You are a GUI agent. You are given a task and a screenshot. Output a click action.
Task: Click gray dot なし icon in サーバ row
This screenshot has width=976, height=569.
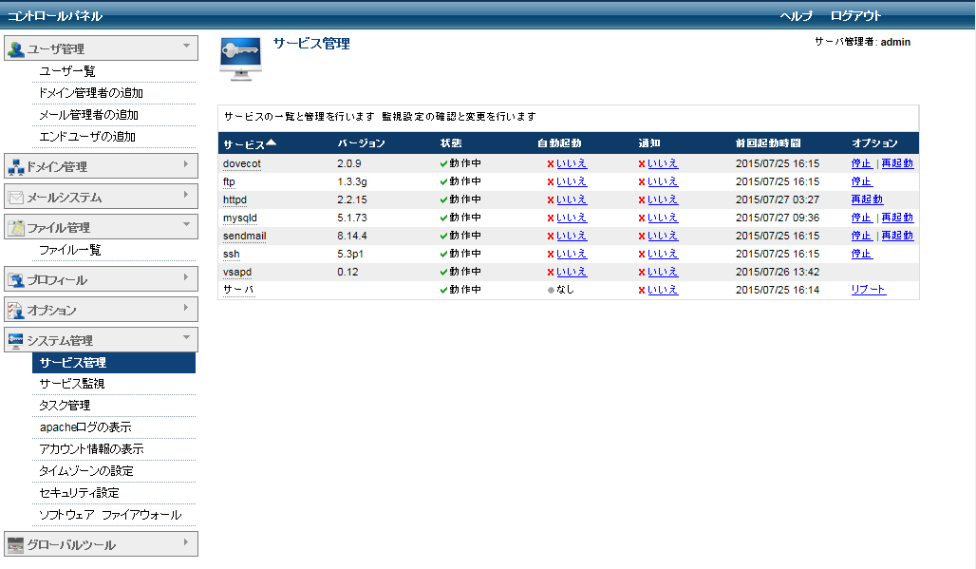point(551,290)
